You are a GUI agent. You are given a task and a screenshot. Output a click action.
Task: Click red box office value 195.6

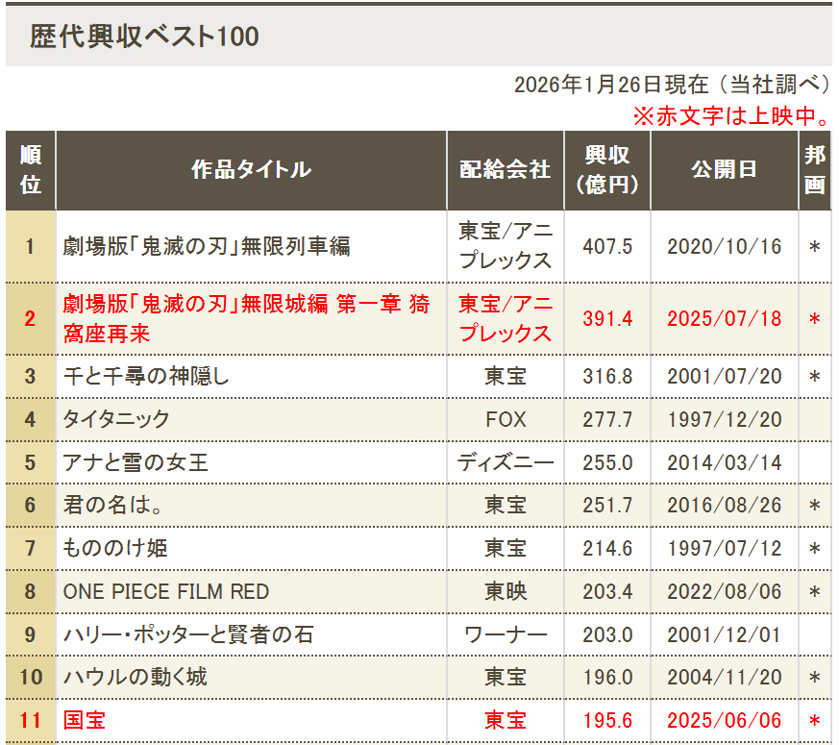607,721
